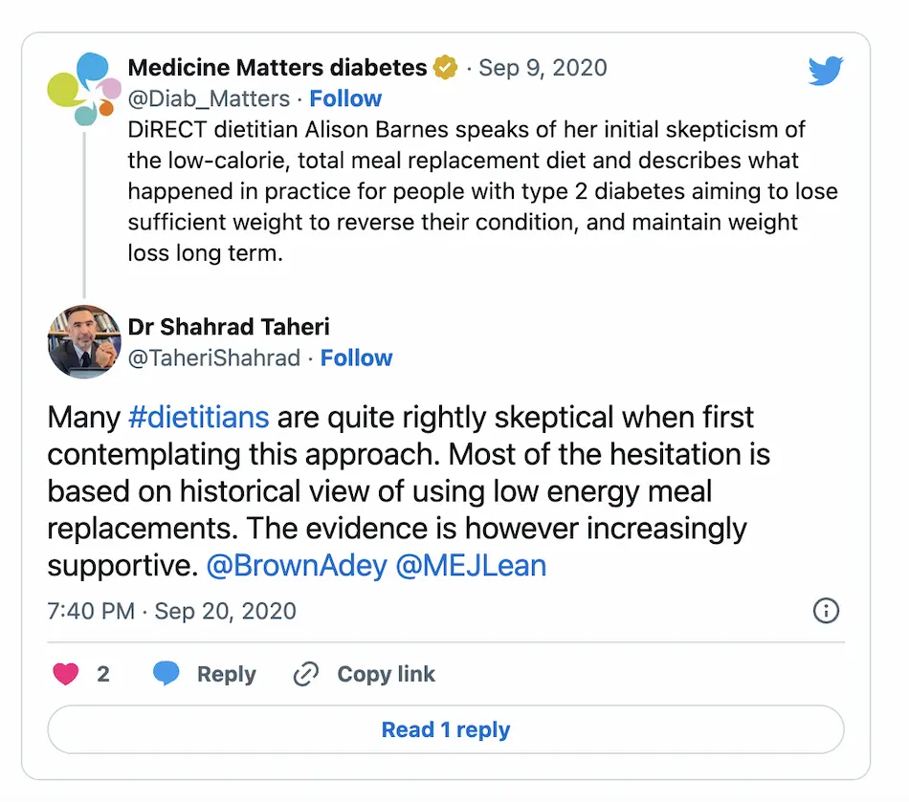Click the @MEJLean mention

(471, 565)
